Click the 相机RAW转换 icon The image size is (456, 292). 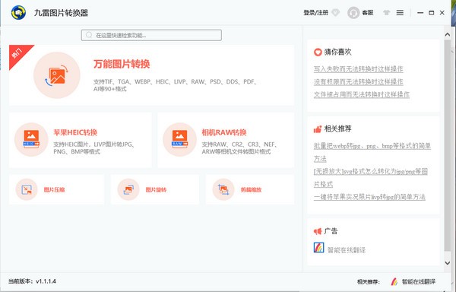(x=179, y=140)
